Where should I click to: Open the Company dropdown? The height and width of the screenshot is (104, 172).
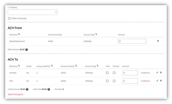33,12
